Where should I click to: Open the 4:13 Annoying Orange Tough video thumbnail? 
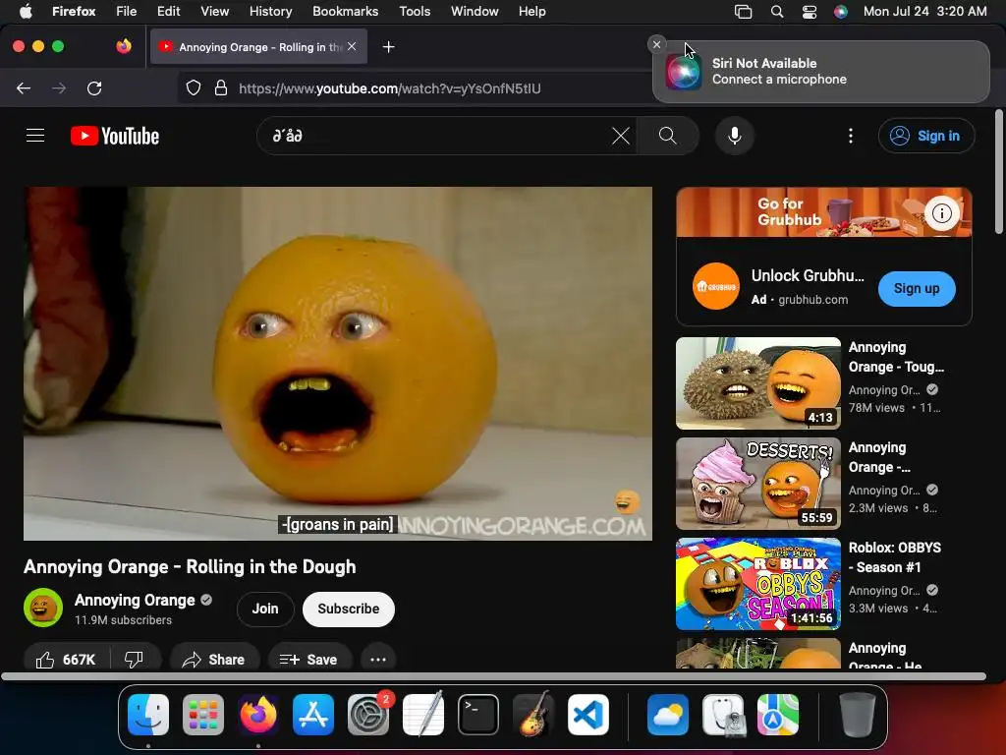(x=758, y=383)
